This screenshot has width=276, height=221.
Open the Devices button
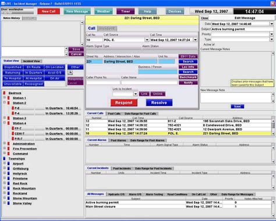[x=175, y=12]
